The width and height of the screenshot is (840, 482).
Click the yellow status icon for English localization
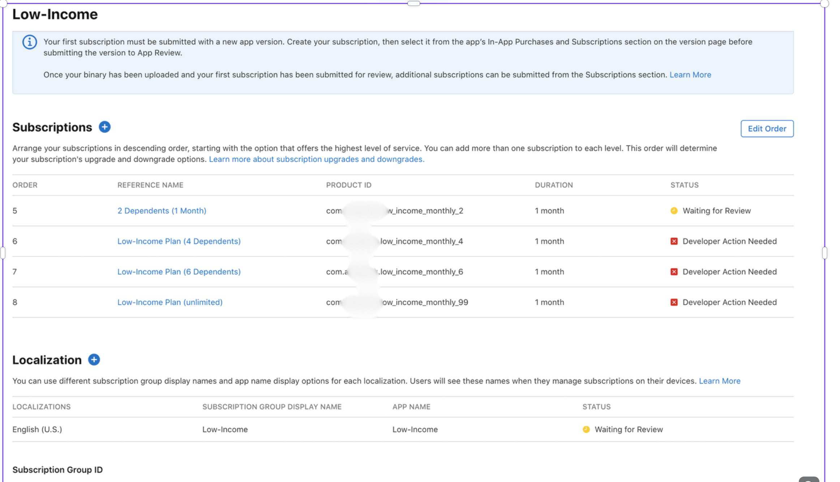coord(586,430)
